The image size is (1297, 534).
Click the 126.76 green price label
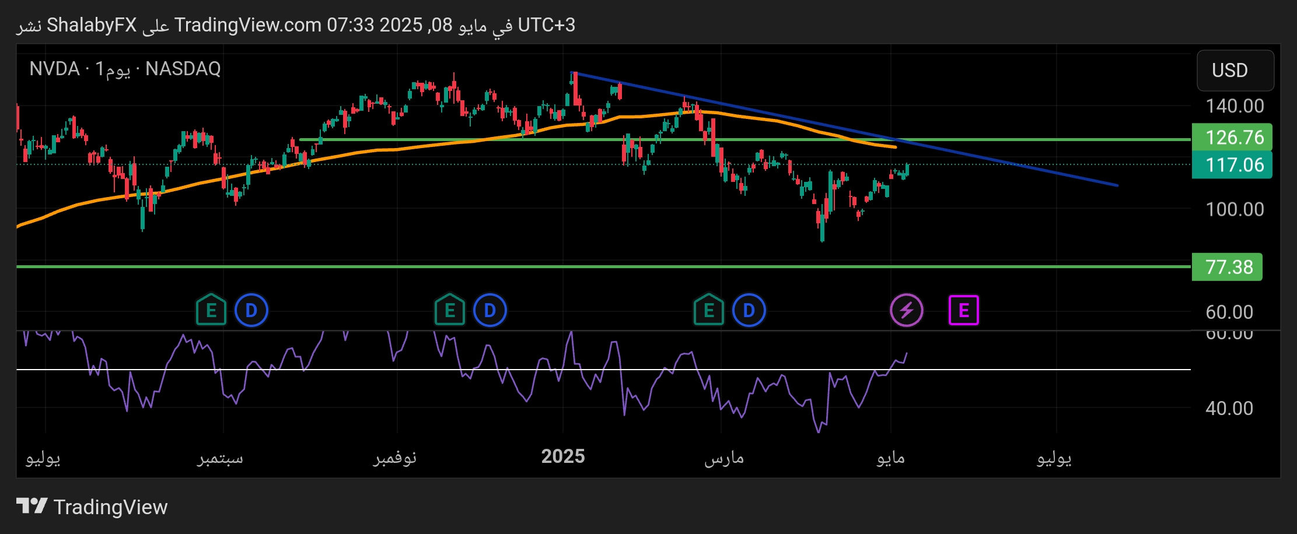pos(1232,138)
